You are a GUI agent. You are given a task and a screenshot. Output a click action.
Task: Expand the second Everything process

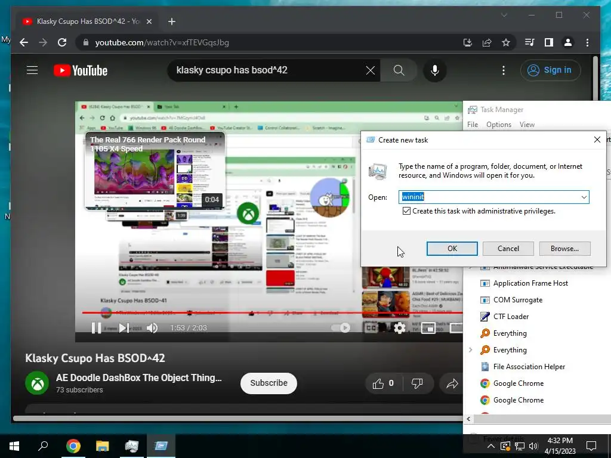point(470,349)
